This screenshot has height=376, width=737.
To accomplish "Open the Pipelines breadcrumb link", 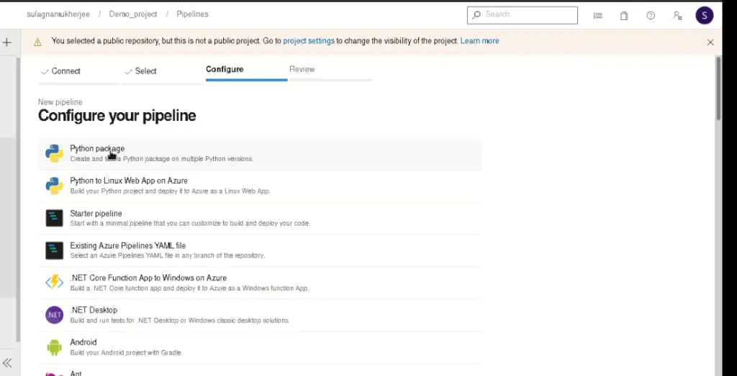I will click(x=192, y=14).
